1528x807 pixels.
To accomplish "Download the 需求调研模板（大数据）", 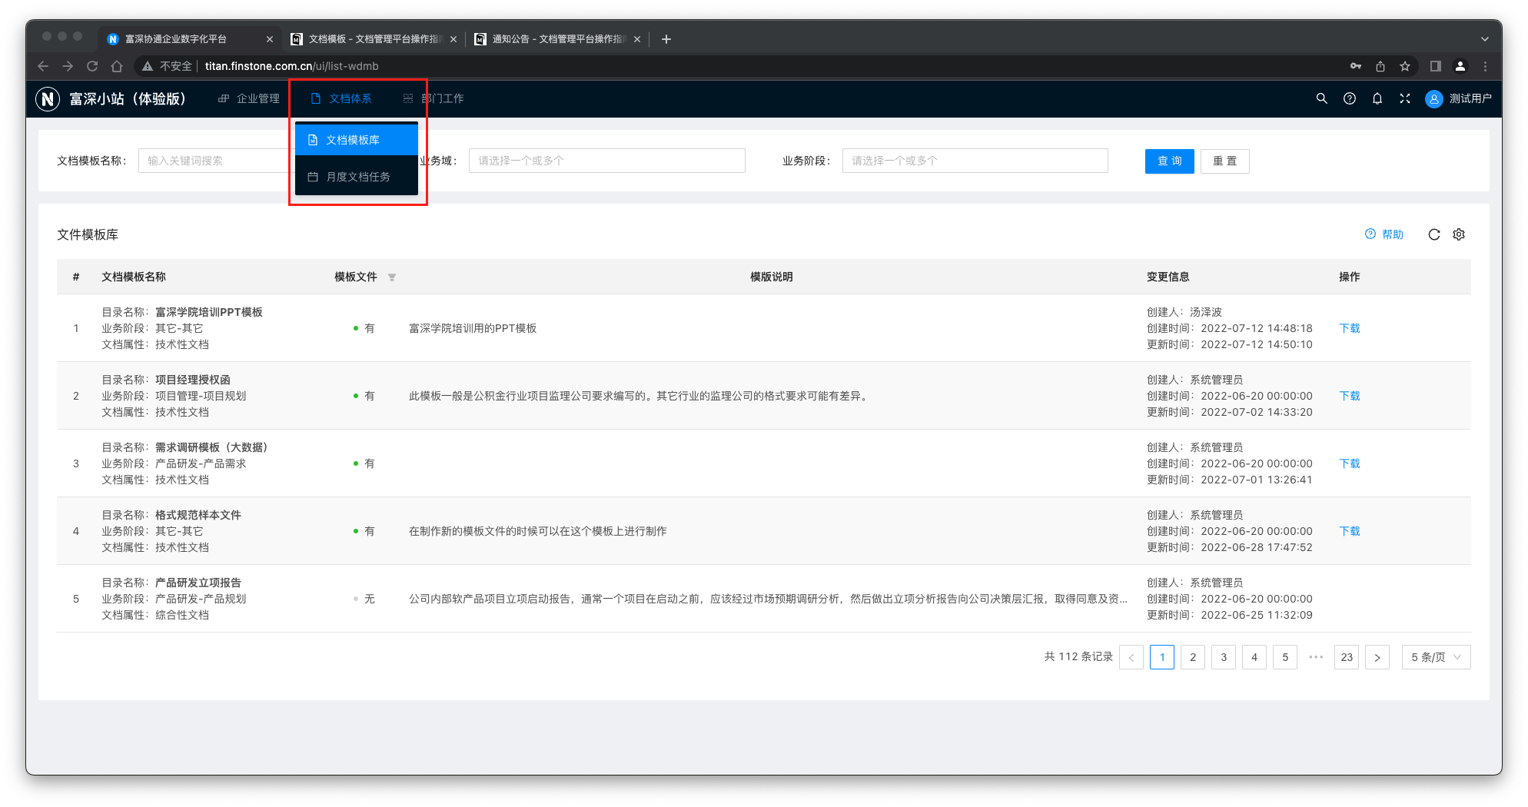I will [x=1350, y=463].
